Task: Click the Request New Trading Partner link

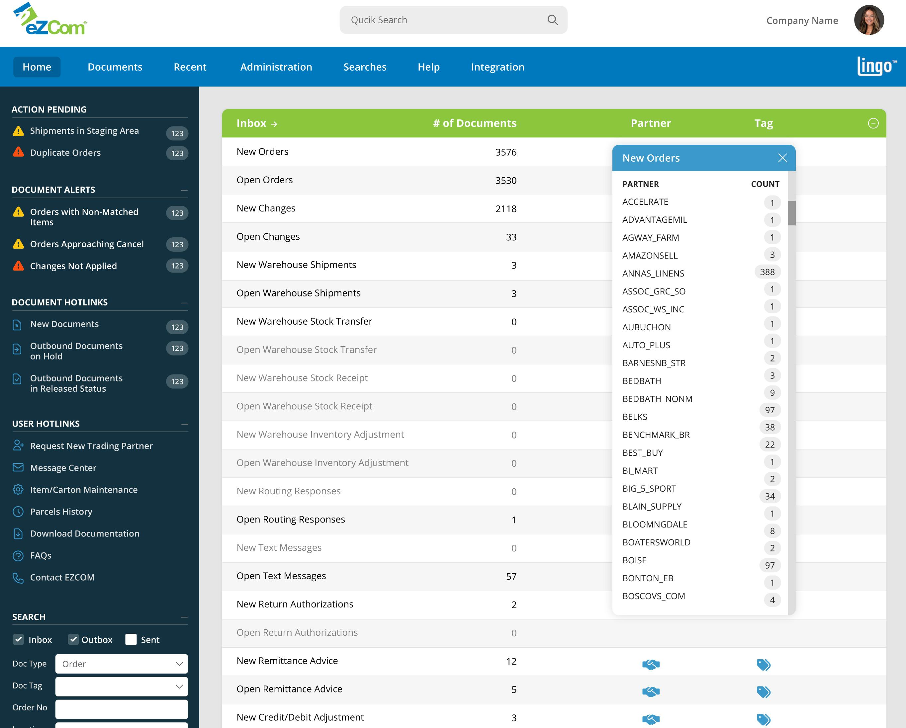Action: click(x=91, y=446)
